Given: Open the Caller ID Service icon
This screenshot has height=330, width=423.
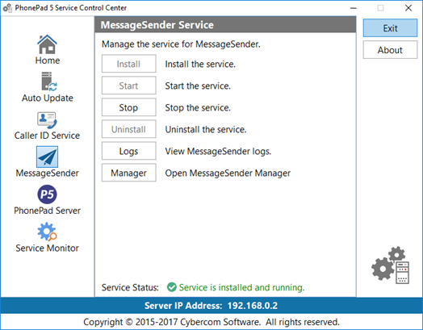Looking at the screenshot, I should pos(47,120).
